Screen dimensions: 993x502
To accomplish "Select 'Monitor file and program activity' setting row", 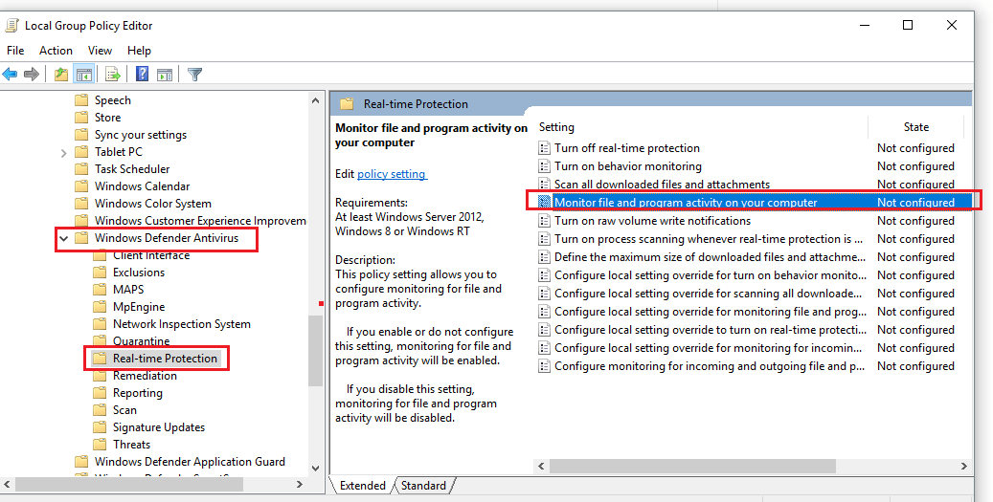I will coord(753,203).
